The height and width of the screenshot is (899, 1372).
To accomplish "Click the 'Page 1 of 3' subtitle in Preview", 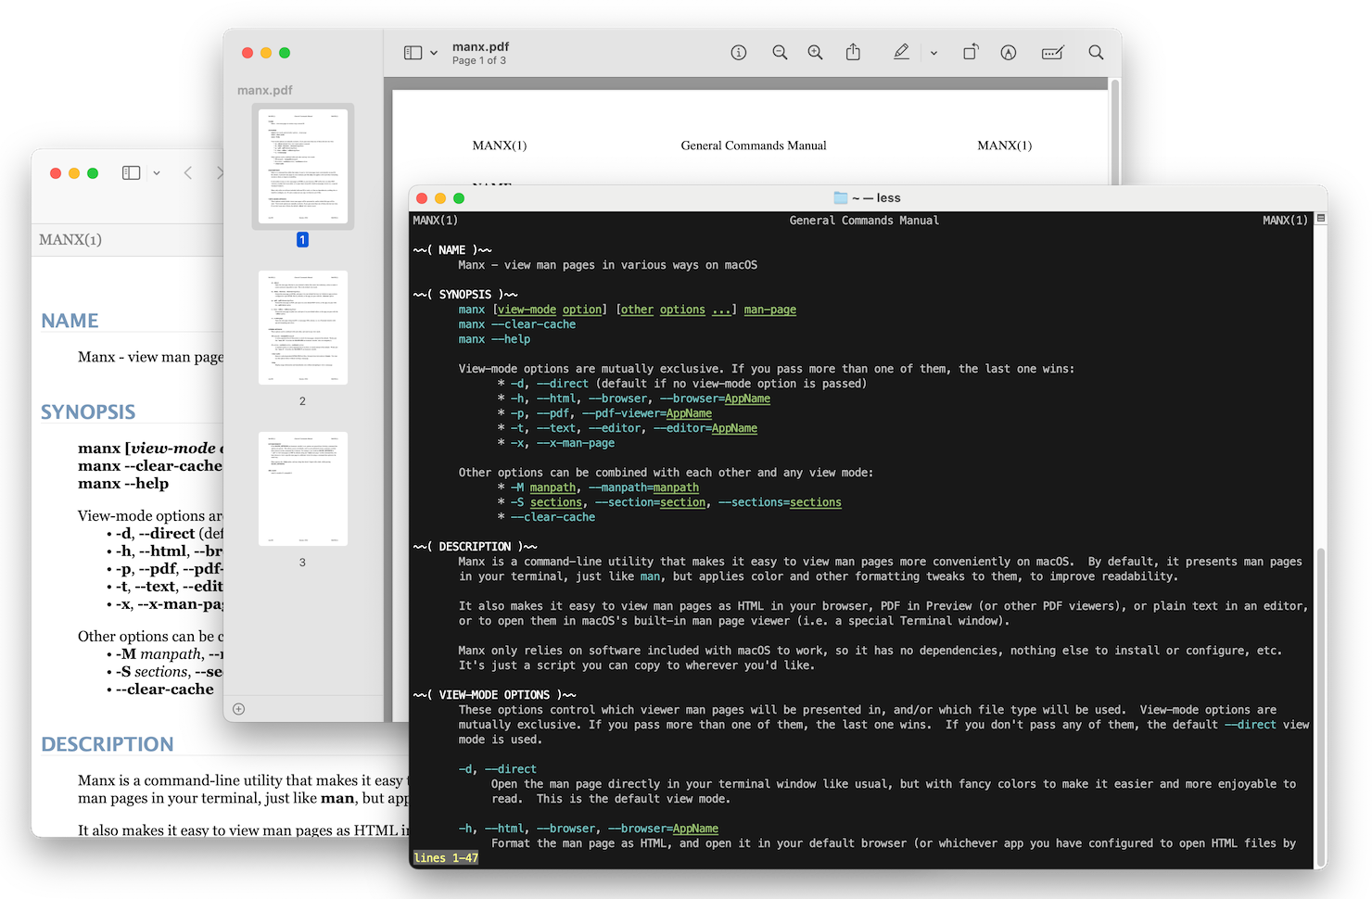I will (479, 61).
